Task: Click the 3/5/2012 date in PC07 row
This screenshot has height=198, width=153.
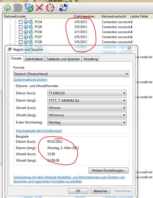Action: coord(81,37)
